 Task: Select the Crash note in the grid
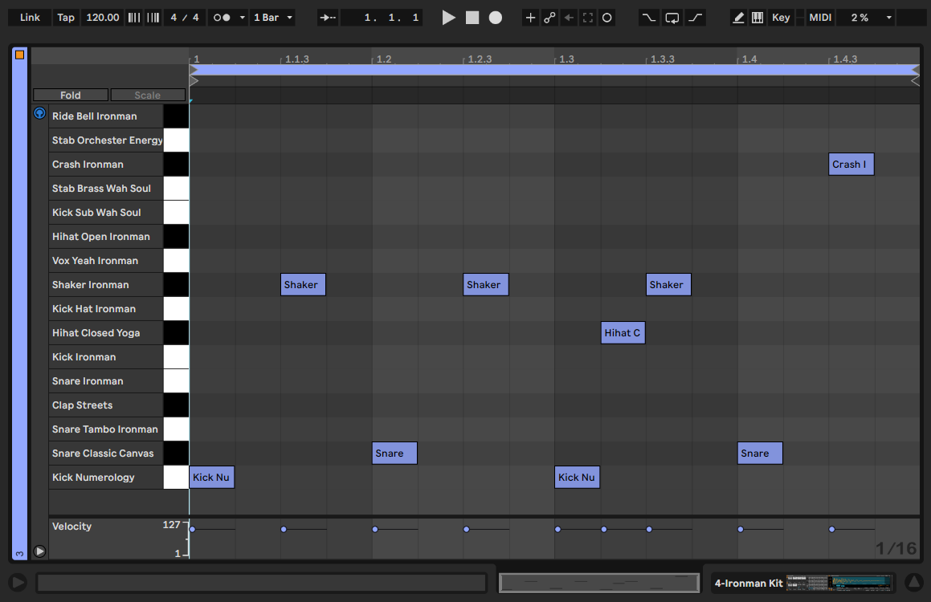(851, 165)
